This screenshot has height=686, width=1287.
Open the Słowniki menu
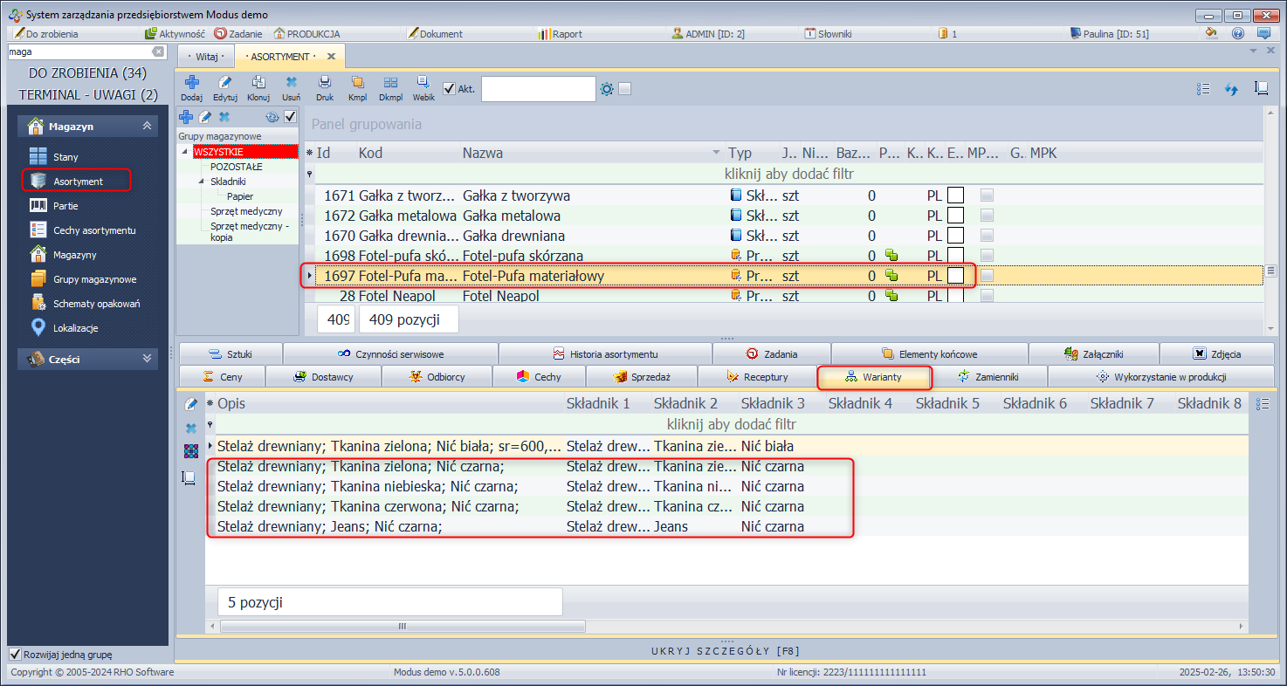pos(834,34)
